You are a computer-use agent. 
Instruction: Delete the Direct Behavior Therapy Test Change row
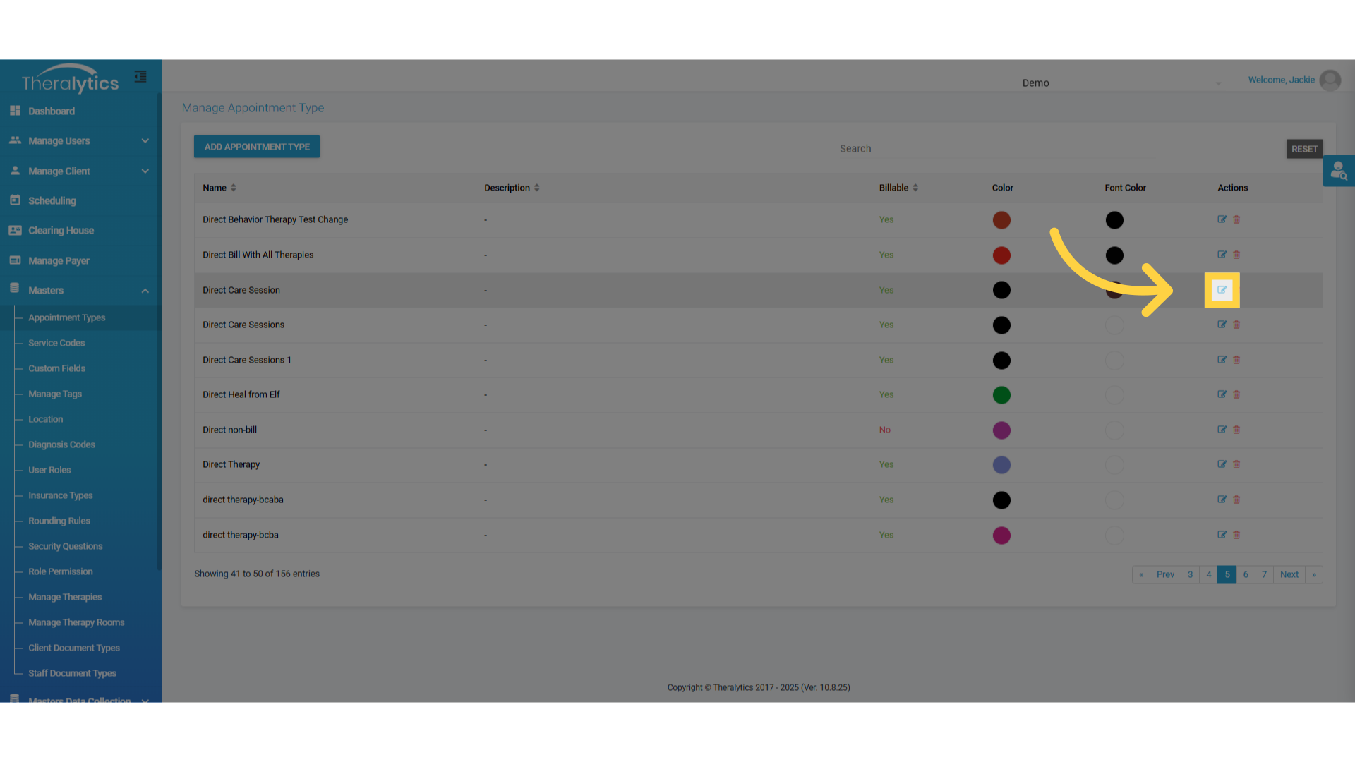tap(1236, 219)
